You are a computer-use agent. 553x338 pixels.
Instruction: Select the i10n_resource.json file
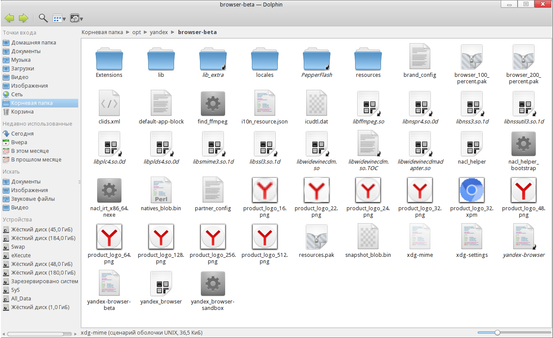[x=265, y=107]
